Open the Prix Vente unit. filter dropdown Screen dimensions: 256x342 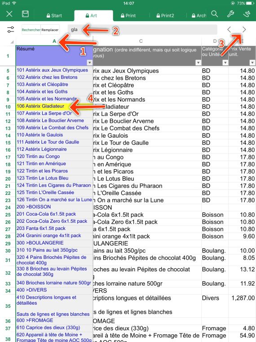[252, 63]
